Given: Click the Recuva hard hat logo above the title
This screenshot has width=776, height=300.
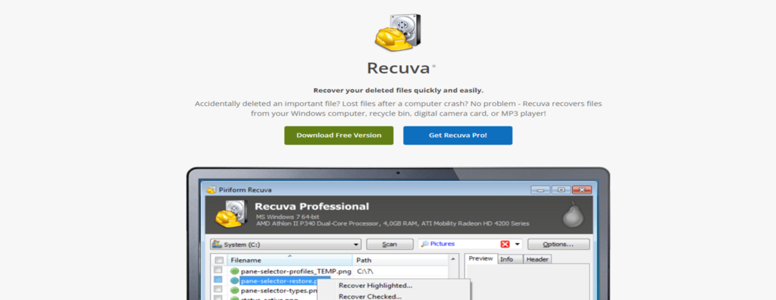Looking at the screenshot, I should coord(397,32).
